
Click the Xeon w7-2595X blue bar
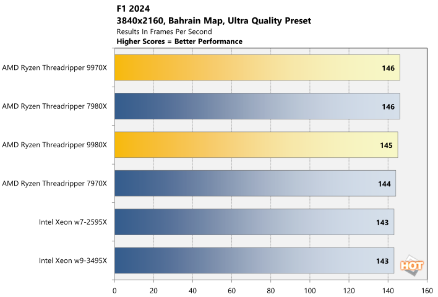tap(254, 222)
